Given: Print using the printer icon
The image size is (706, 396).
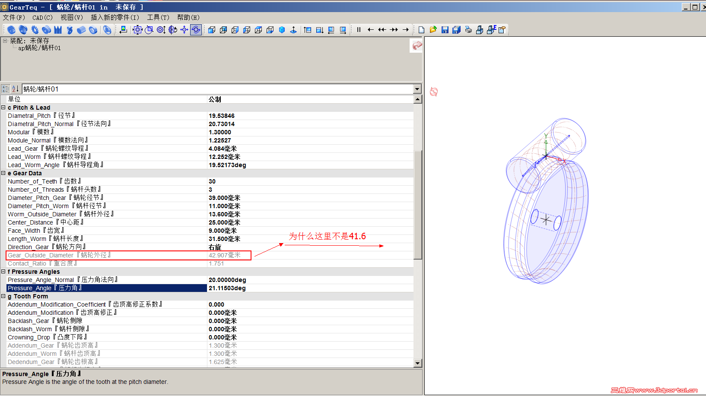Looking at the screenshot, I should point(468,30).
